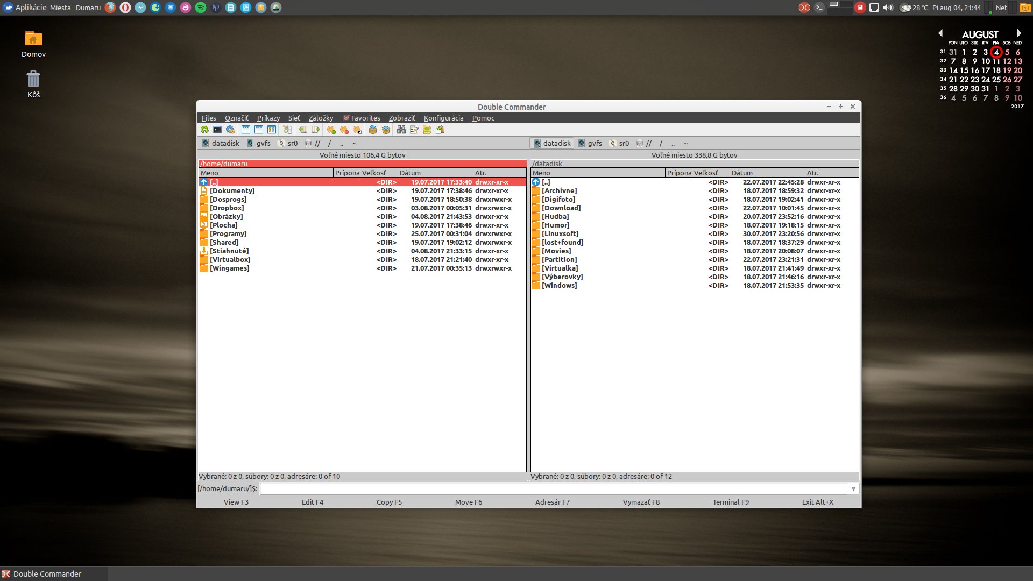Screen dimensions: 1033x581
Task: Select the Run terminal toolbar icon
Action: 217,130
